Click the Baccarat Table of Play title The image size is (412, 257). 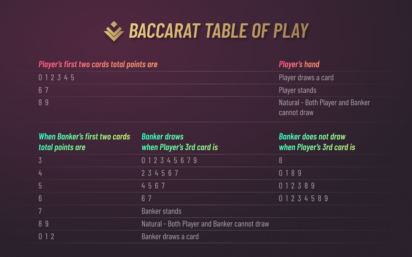[218, 31]
